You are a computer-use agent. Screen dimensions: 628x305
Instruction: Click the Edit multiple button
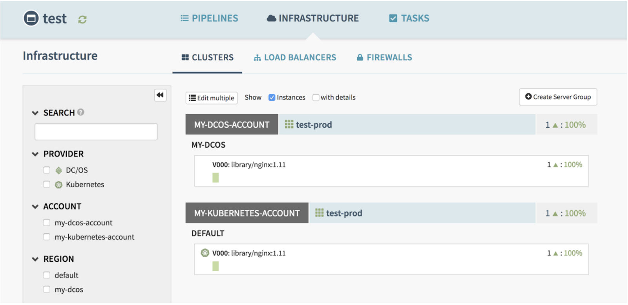212,98
